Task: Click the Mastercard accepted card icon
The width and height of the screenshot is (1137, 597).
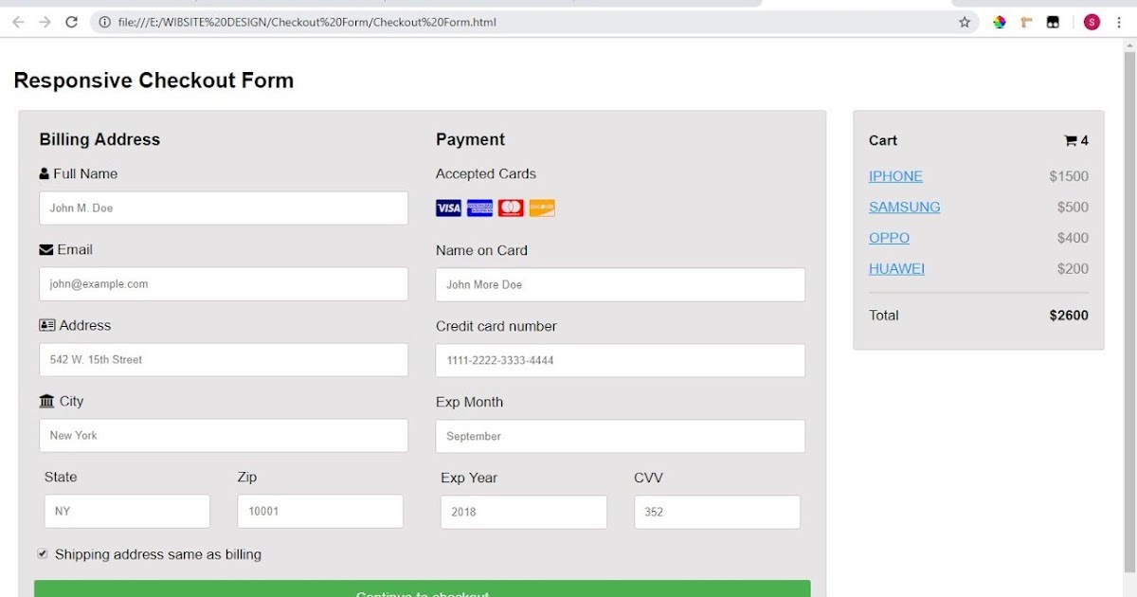Action: [511, 208]
